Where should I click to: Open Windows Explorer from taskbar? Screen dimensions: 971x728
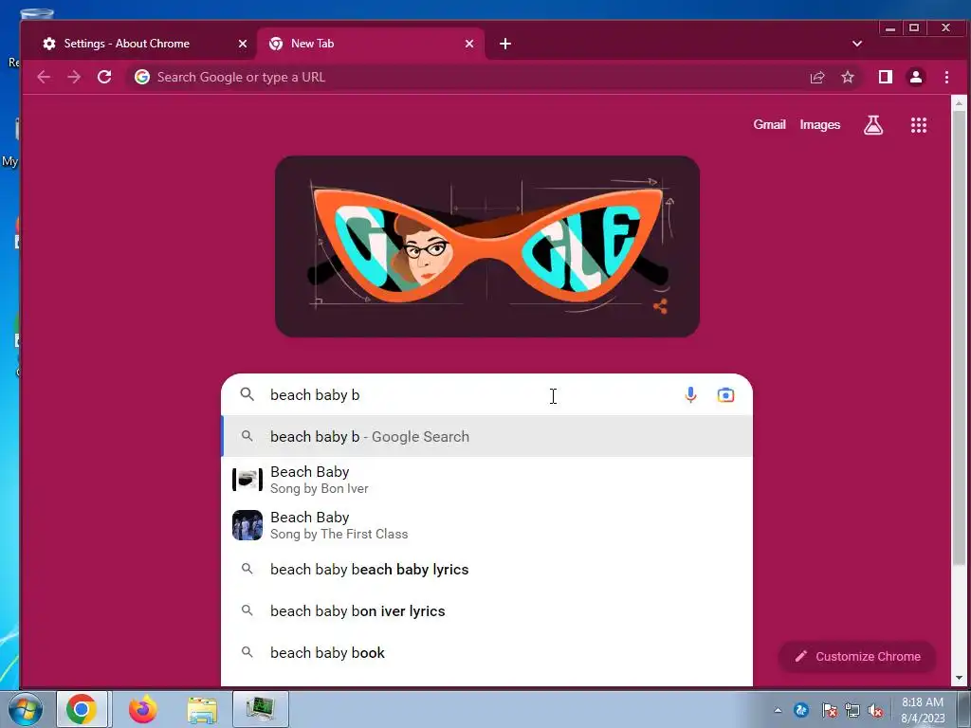click(202, 710)
